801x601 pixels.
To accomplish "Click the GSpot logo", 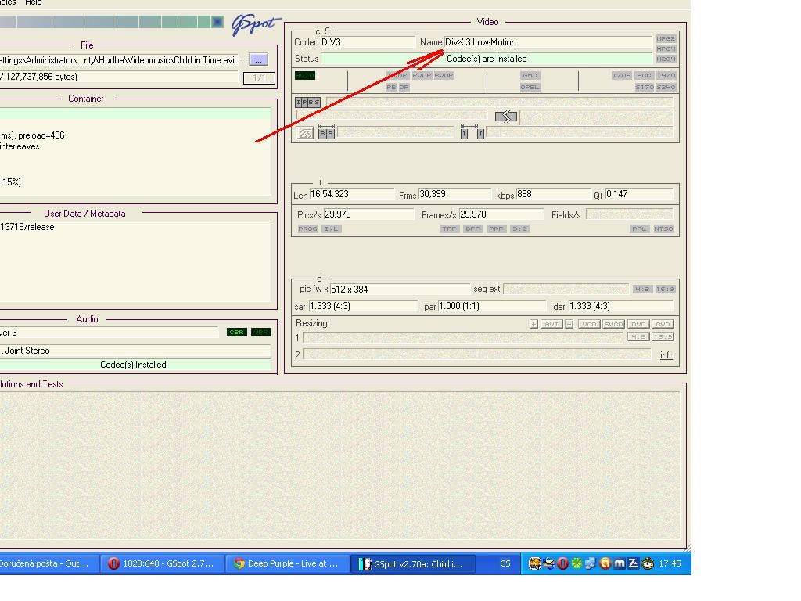I will point(255,24).
